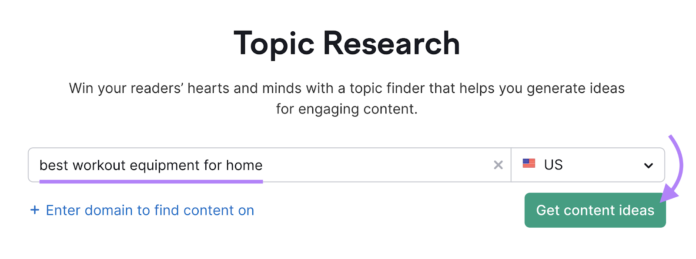Open Enter domain to find content on

pos(150,210)
